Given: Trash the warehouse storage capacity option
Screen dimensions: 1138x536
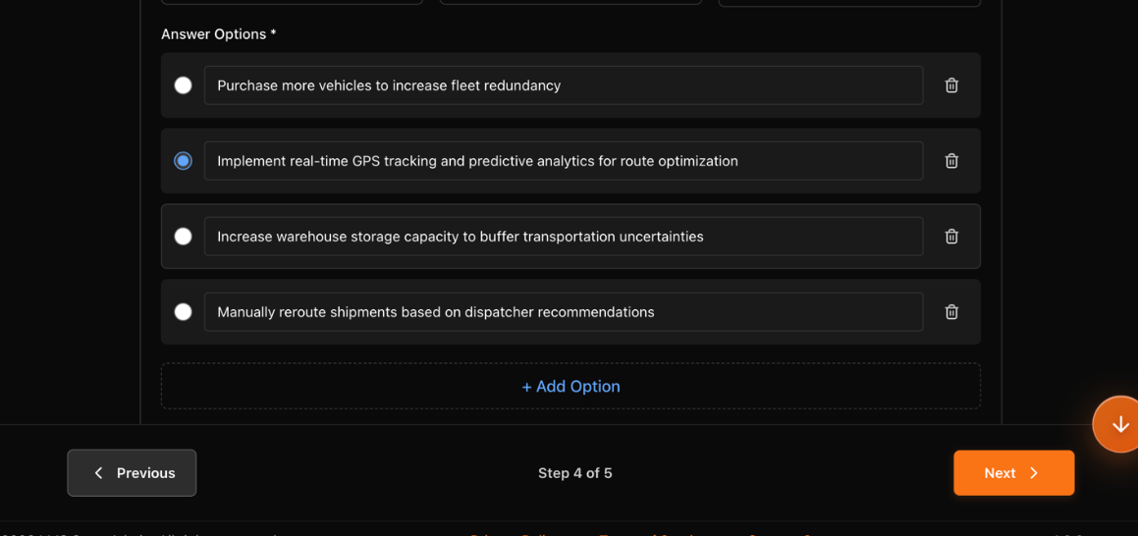Looking at the screenshot, I should 951,237.
